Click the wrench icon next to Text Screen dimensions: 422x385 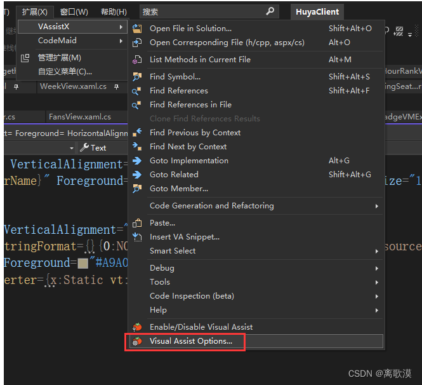tap(84, 147)
